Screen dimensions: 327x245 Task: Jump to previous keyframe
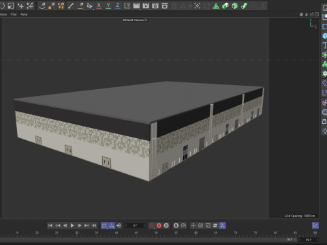tap(58, 225)
